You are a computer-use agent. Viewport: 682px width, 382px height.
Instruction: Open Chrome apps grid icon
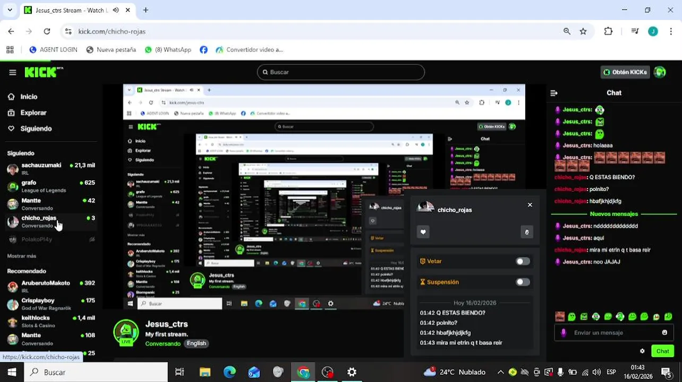pos(10,49)
